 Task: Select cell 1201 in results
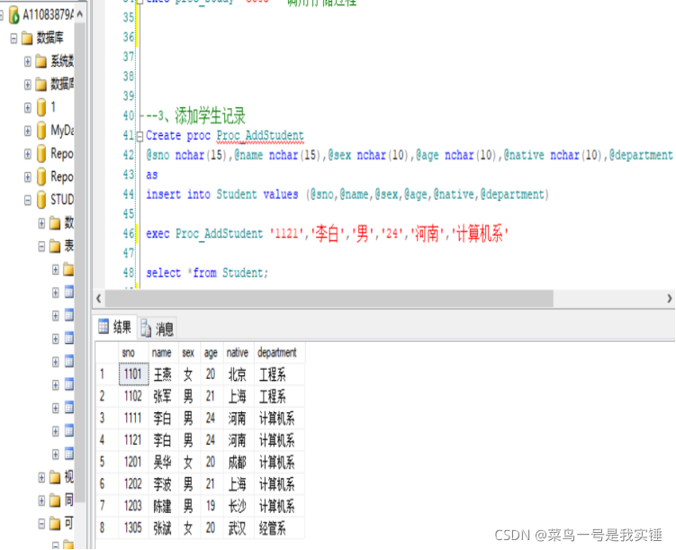tap(133, 462)
